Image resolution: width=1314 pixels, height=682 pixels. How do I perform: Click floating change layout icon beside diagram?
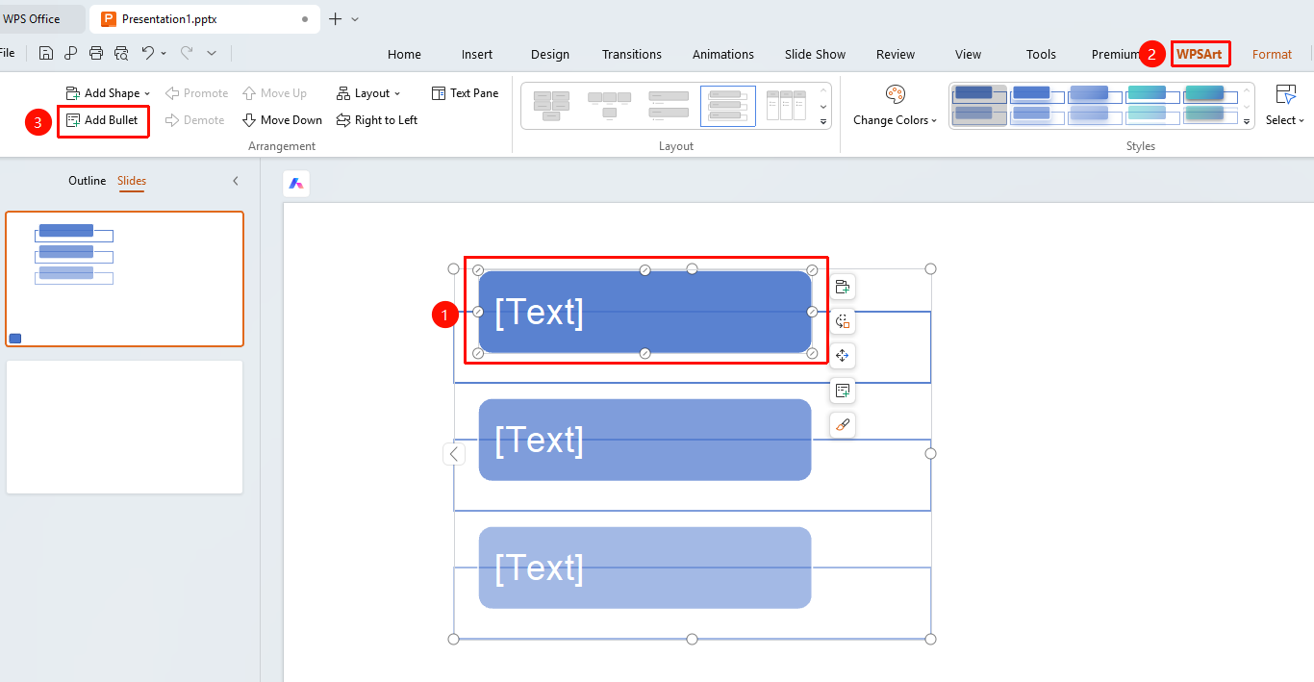click(x=843, y=321)
